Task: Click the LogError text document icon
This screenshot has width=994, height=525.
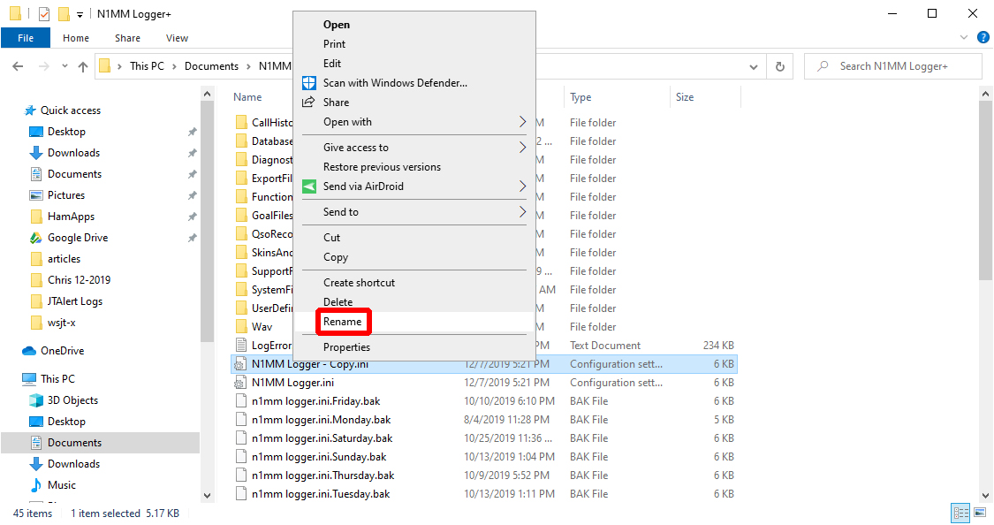Action: (241, 346)
